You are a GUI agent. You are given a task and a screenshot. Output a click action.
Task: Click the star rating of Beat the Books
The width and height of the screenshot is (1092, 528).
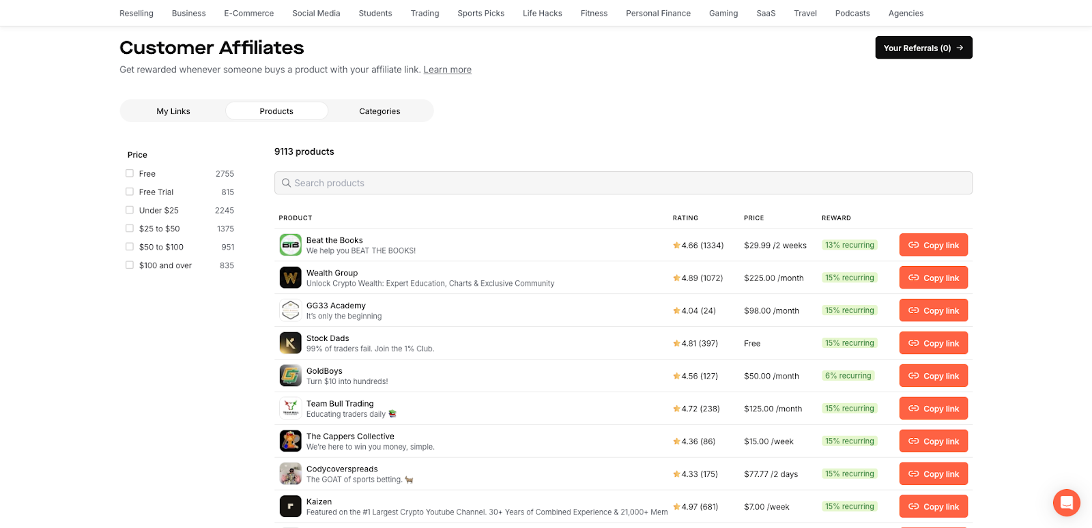[698, 246]
